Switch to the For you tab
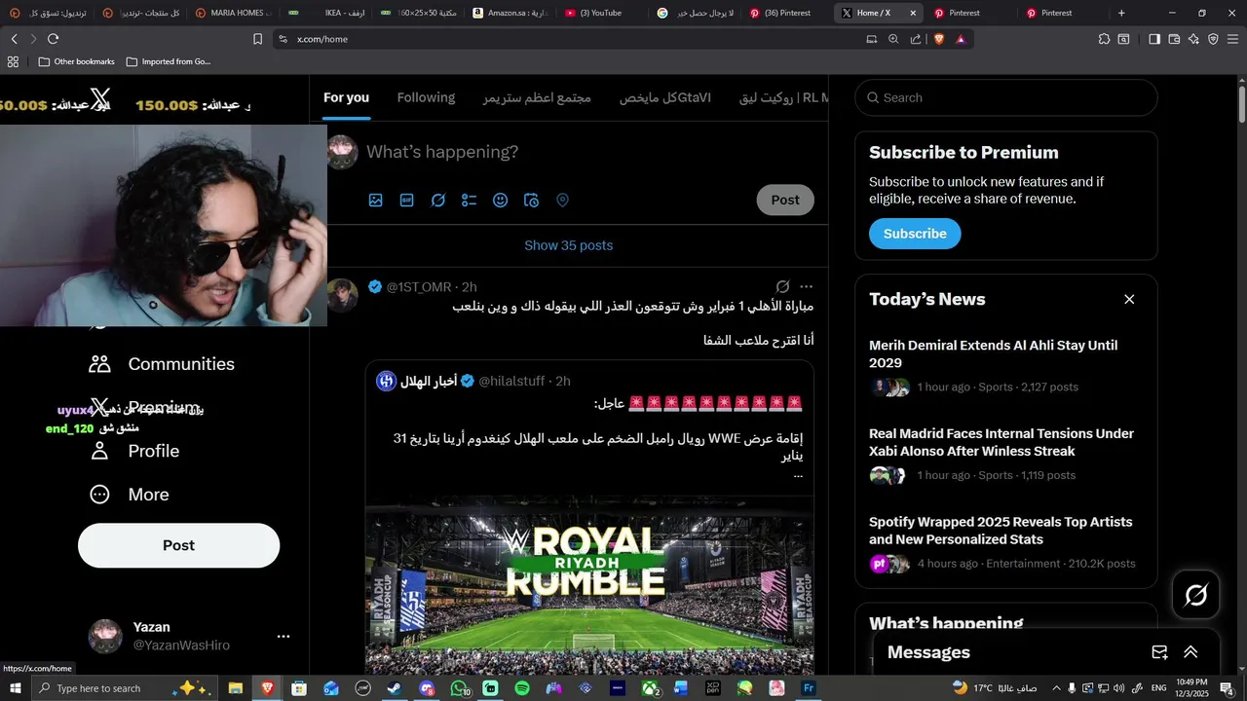Screen dimensions: 1247x701 pyautogui.click(x=346, y=97)
